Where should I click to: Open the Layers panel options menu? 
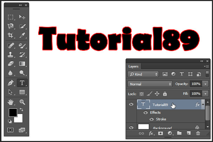coord(206,66)
